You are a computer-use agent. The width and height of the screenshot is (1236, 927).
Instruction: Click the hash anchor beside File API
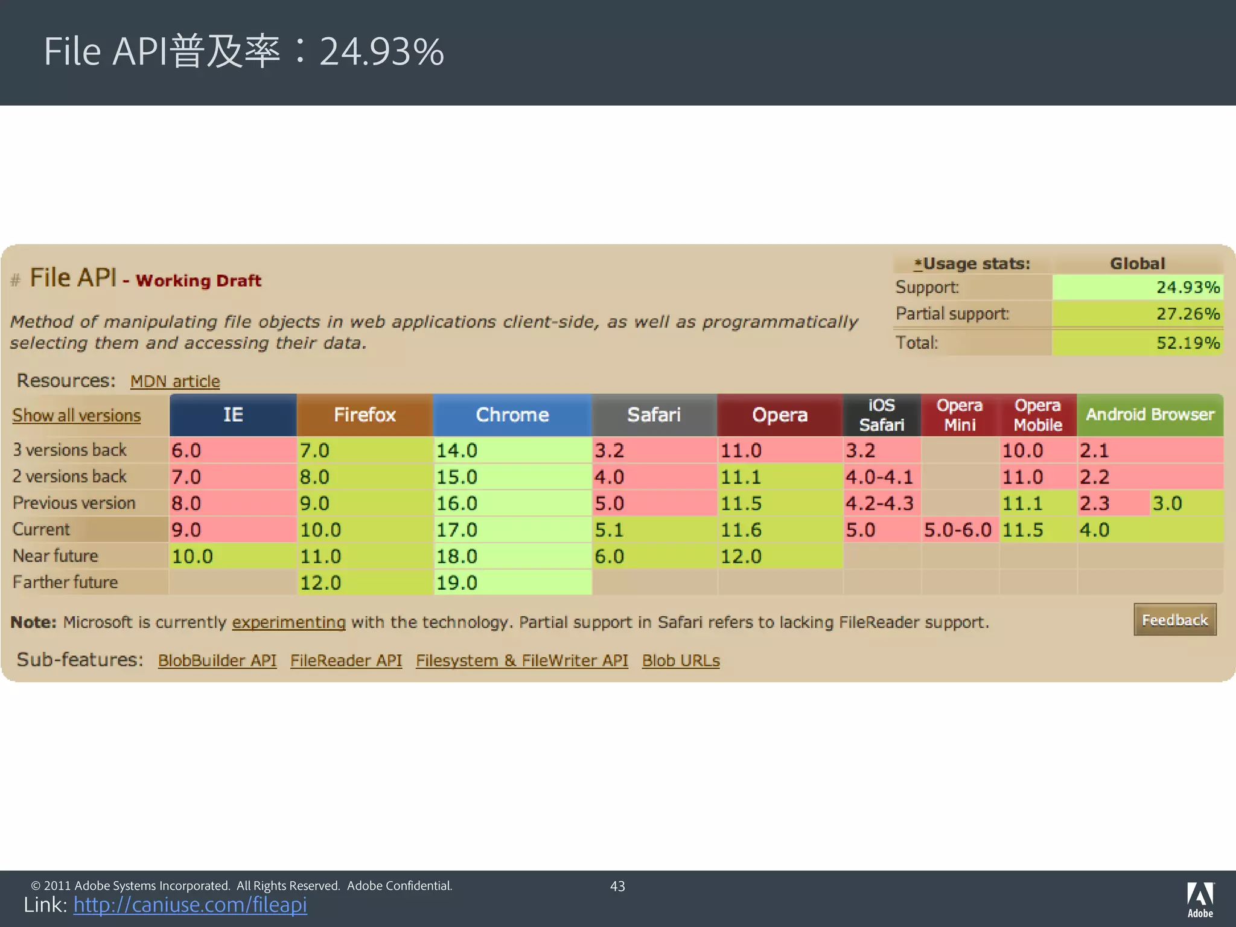[x=16, y=280]
